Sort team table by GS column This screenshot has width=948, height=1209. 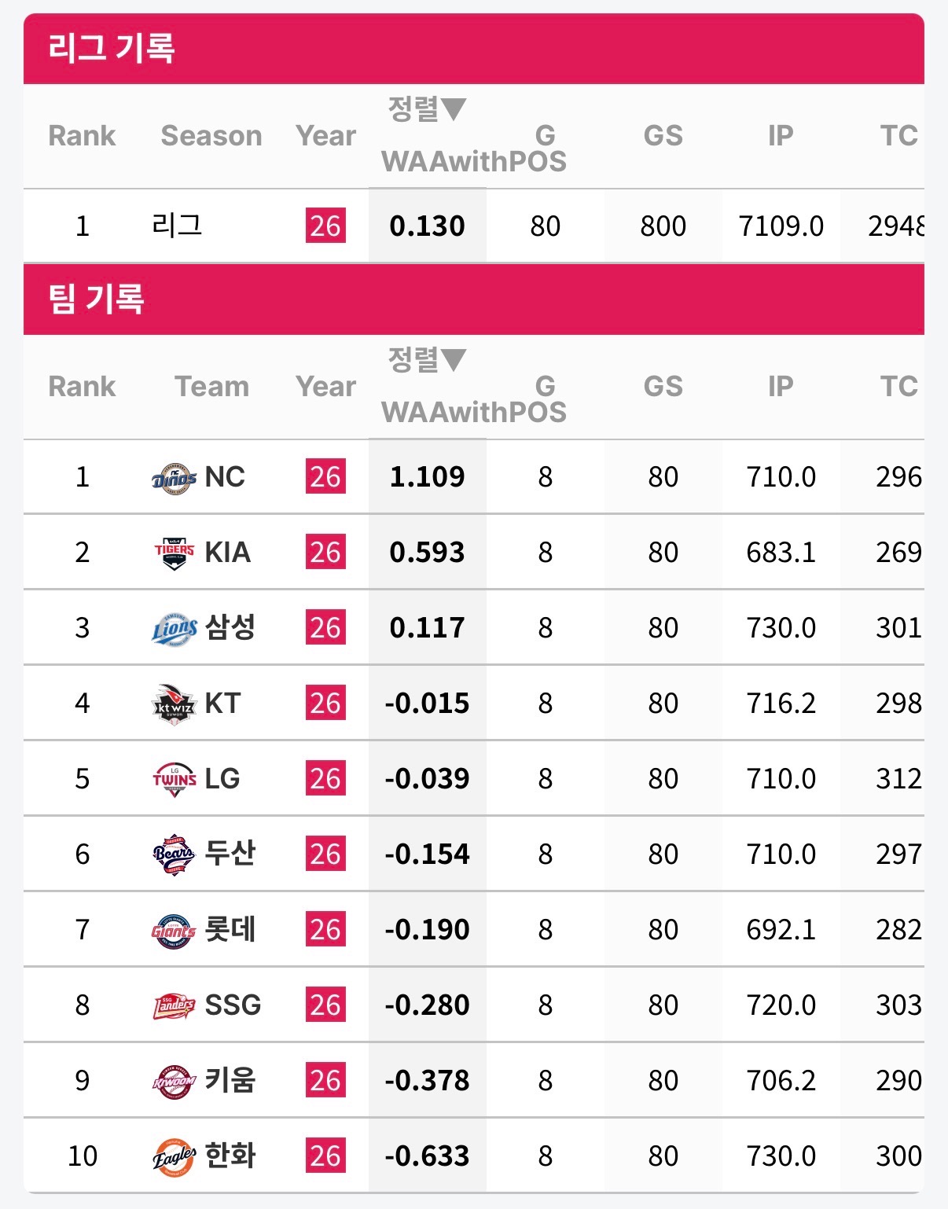[x=663, y=387]
